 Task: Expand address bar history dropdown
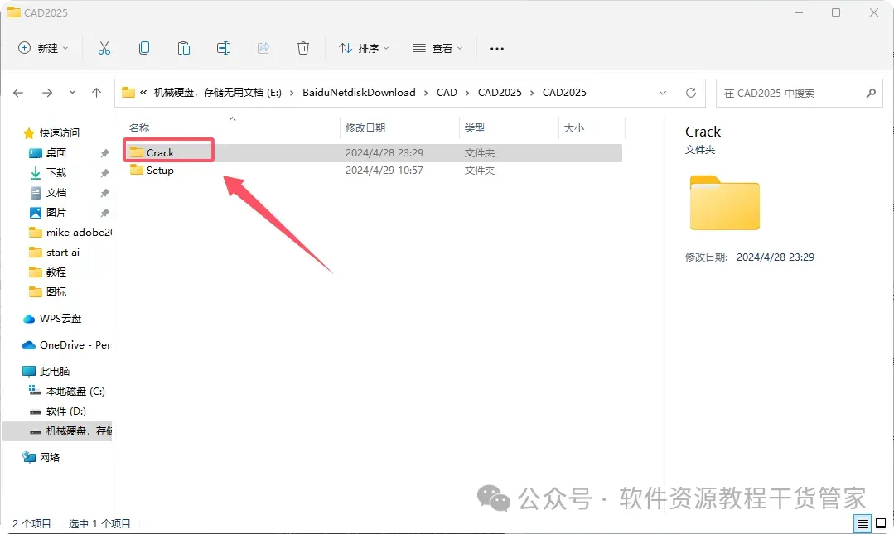[663, 93]
